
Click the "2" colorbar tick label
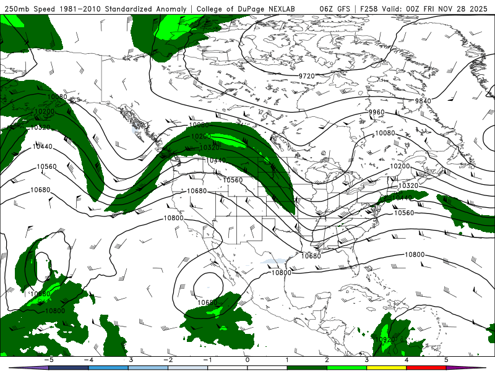click(x=327, y=360)
